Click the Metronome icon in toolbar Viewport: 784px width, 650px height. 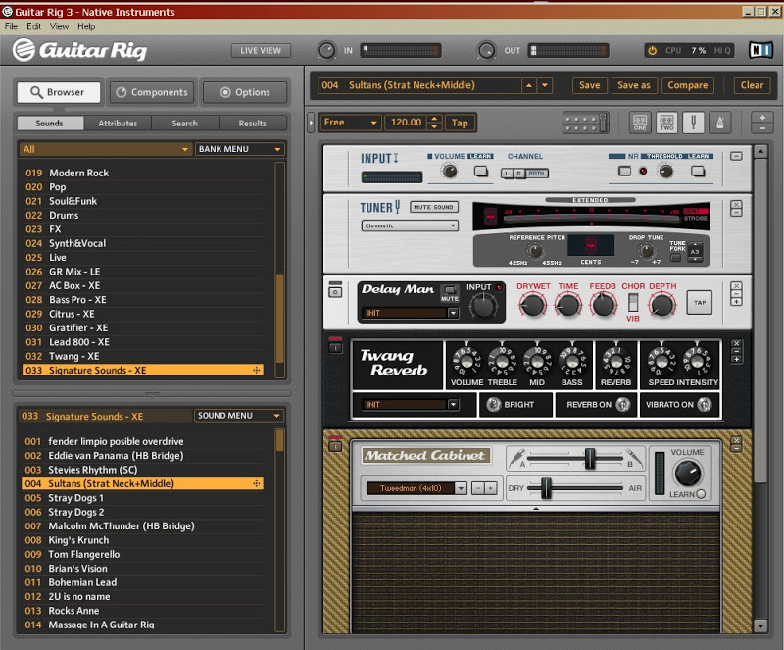(x=720, y=123)
